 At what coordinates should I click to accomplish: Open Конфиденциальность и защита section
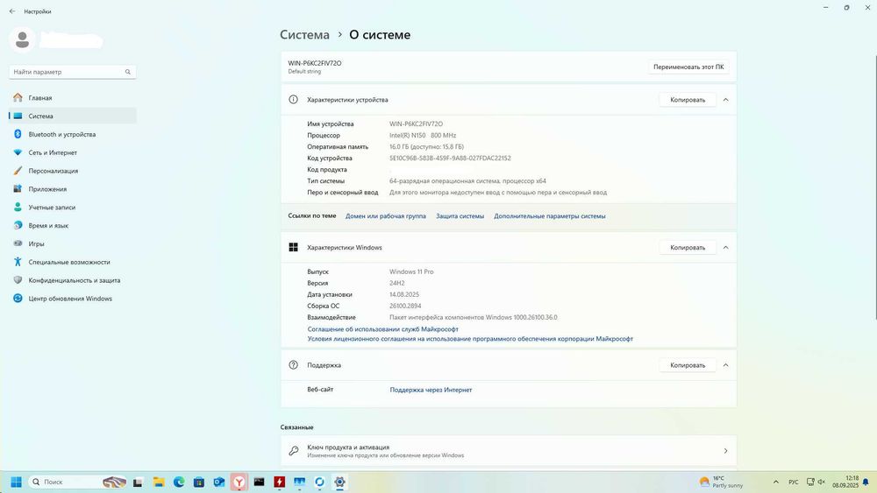click(x=73, y=280)
